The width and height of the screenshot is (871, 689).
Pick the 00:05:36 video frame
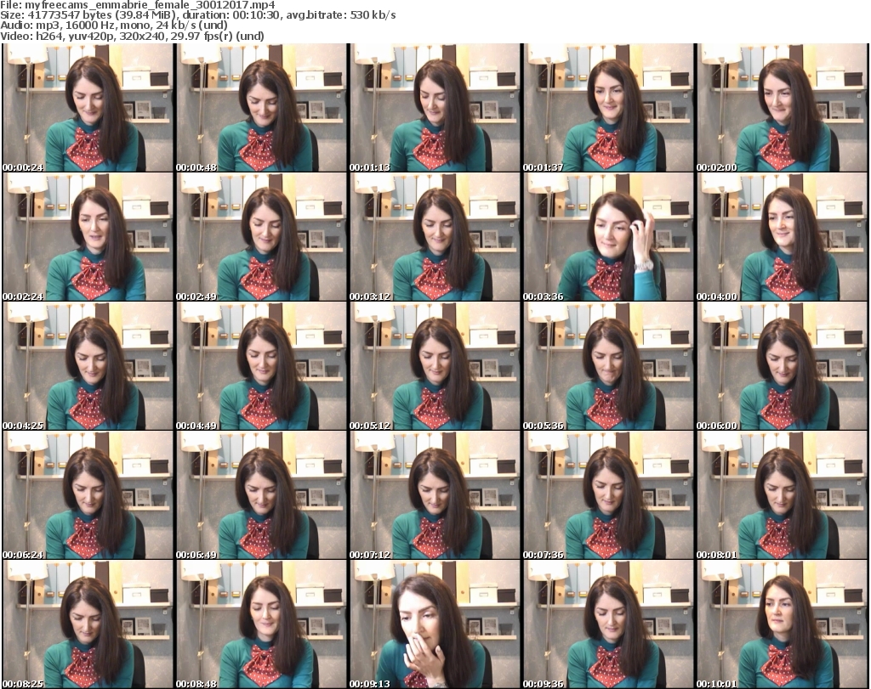[607, 366]
